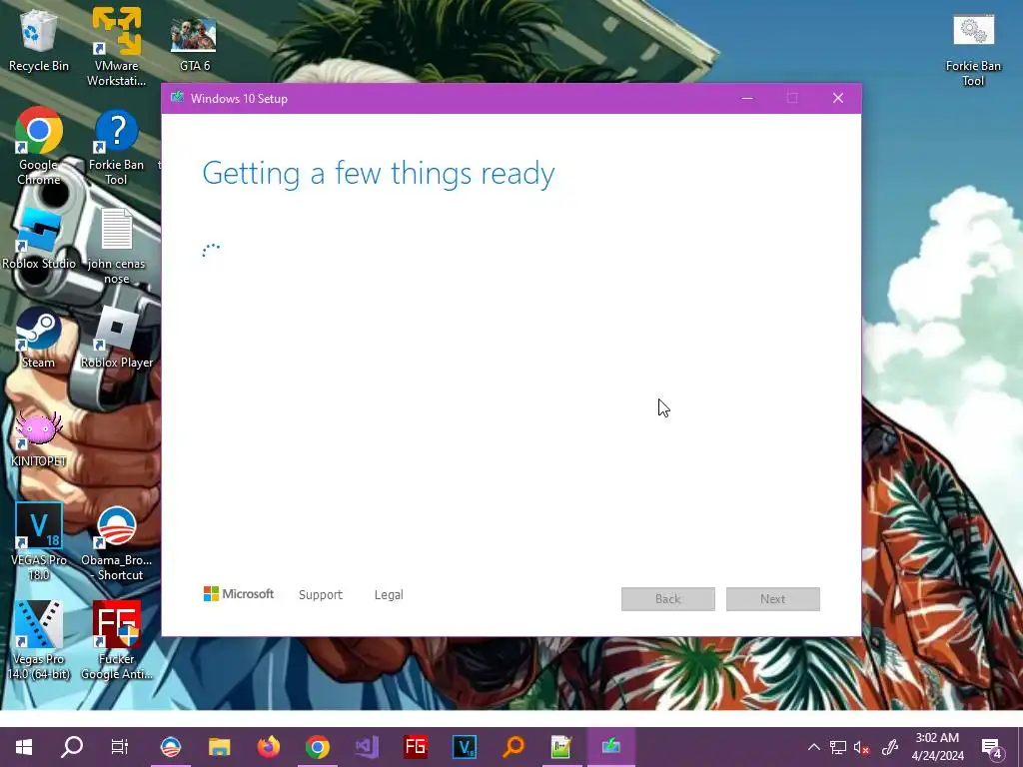The image size is (1023, 767).
Task: Open the green notepad app on taskbar
Action: tap(561, 746)
